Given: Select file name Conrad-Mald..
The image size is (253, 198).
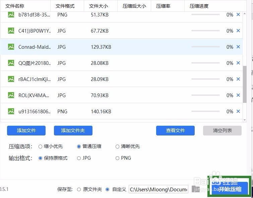Looking at the screenshot, I should tap(35, 47).
